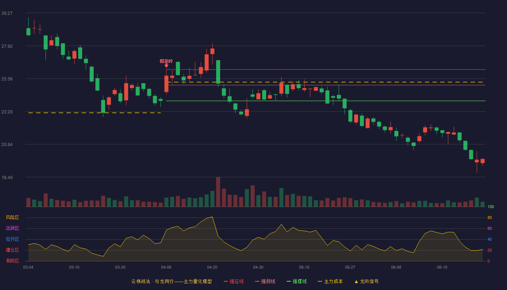Screen dimensions: 507x290
Task: Click the tallest volume bar in the chart
Action: point(218,192)
